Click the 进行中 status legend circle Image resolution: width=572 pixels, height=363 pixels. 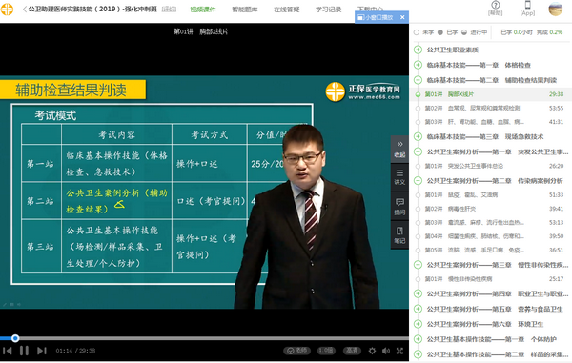464,32
